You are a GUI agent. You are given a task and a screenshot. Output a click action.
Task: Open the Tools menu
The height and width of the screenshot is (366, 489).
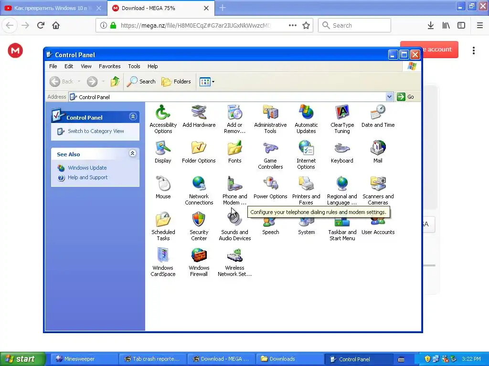[x=134, y=66]
